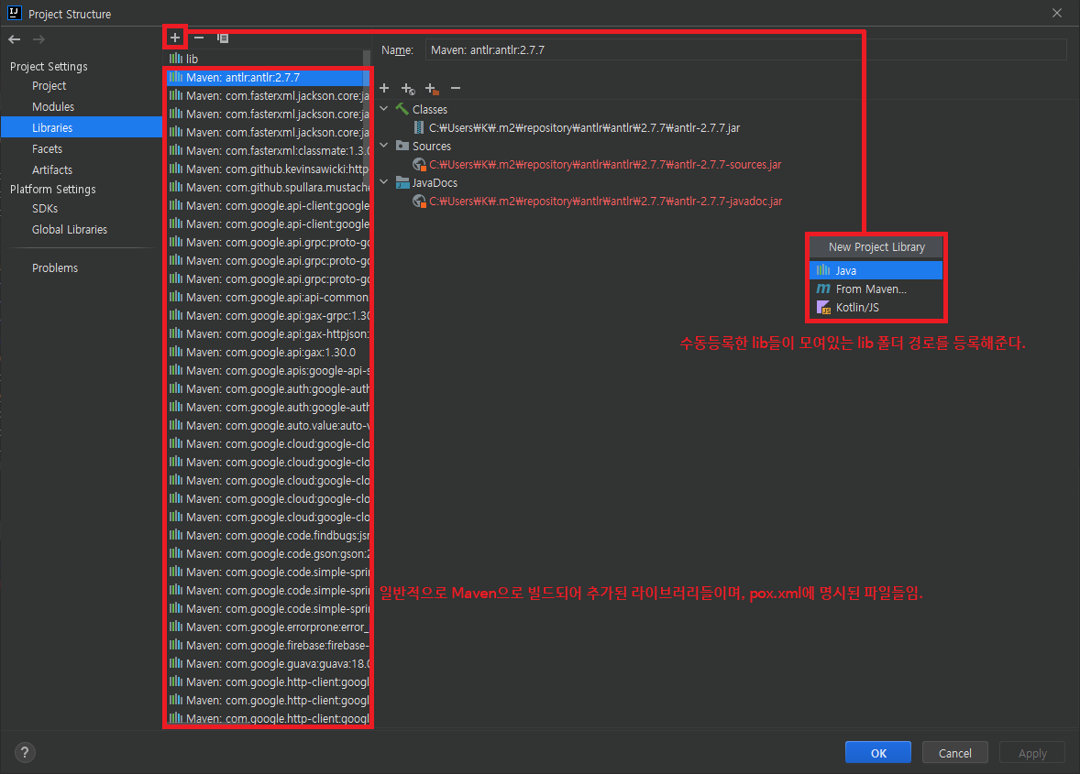The image size is (1080, 774).
Task: Copy the selected library with the copy icon
Action: pyautogui.click(x=223, y=38)
